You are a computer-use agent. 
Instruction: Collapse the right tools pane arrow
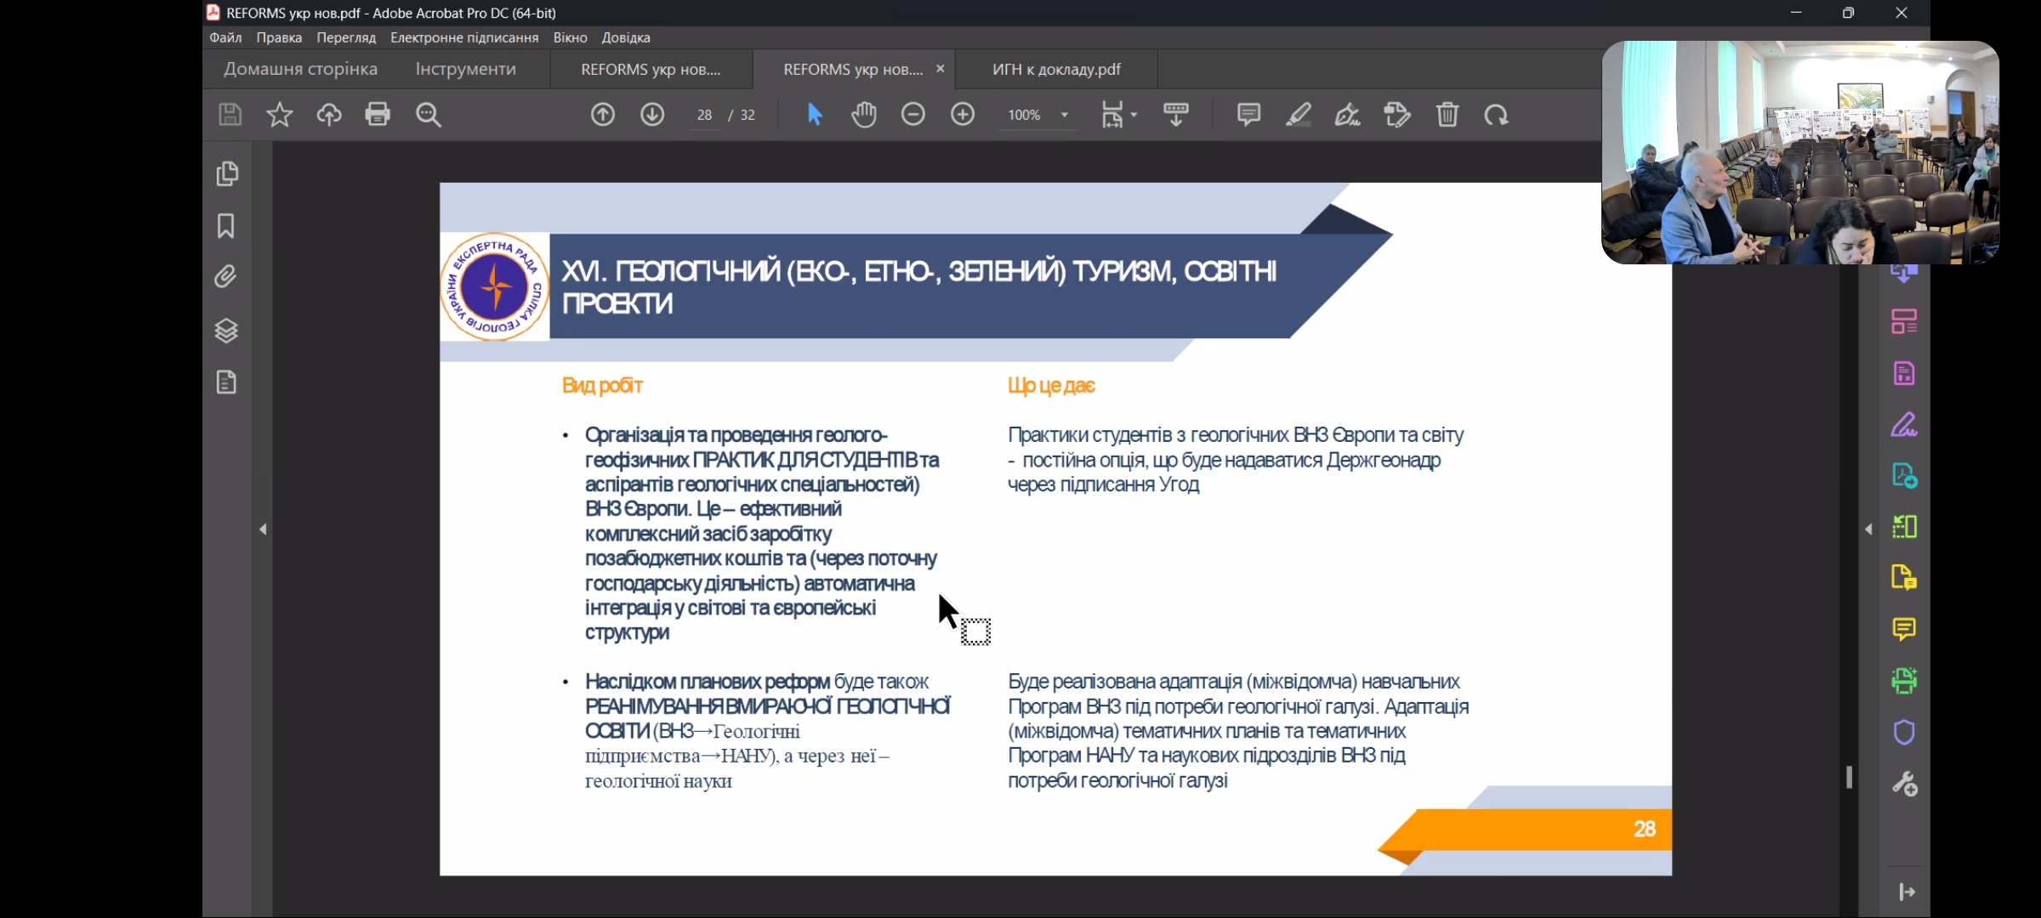[x=1868, y=530]
